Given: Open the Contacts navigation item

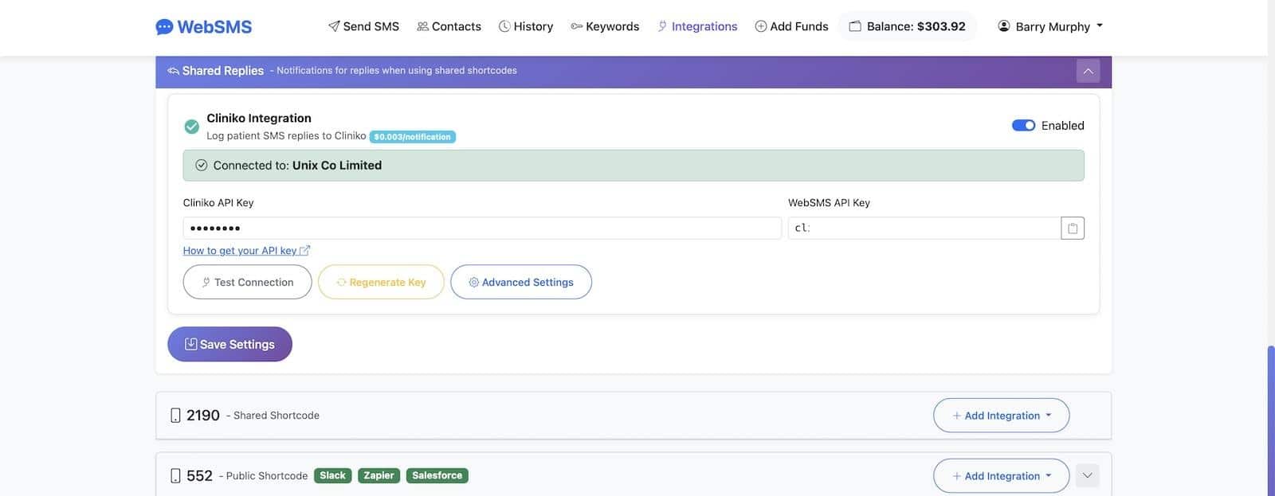Looking at the screenshot, I should point(449,26).
